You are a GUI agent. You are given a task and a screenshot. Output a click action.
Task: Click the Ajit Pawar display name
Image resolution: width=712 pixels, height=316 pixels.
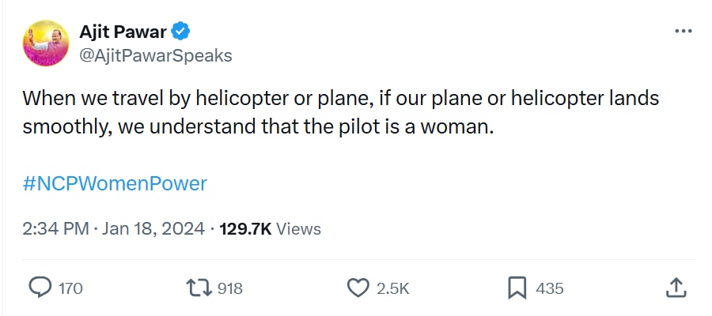click(x=123, y=32)
